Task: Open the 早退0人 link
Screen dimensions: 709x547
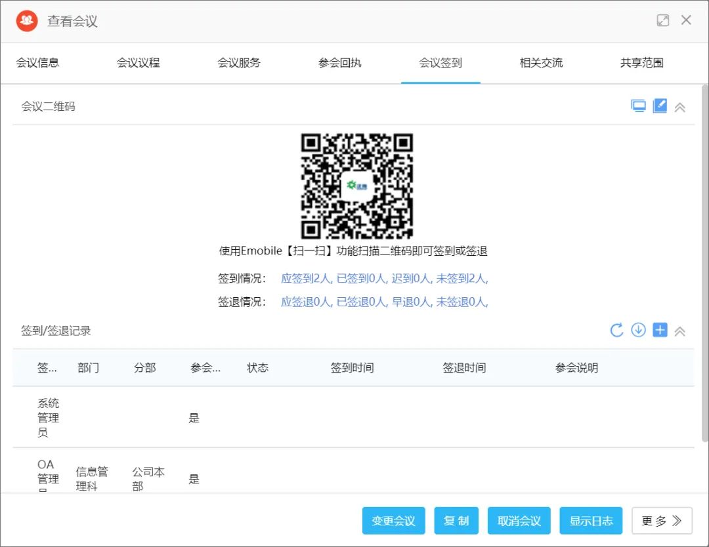Action: tap(412, 302)
